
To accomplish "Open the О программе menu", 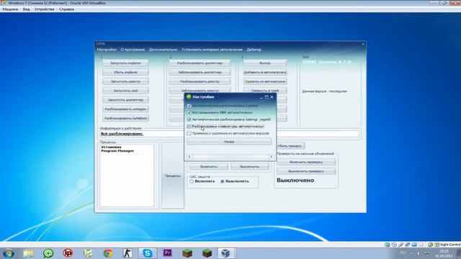I will [x=133, y=50].
